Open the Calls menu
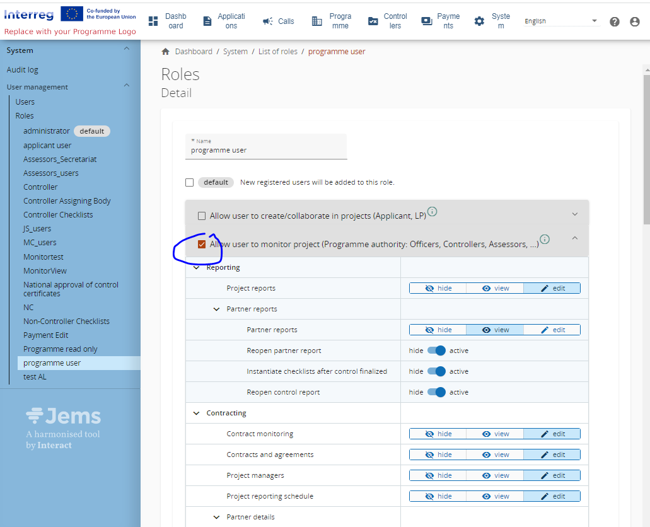Screen dimensions: 650x527 (x=278, y=21)
